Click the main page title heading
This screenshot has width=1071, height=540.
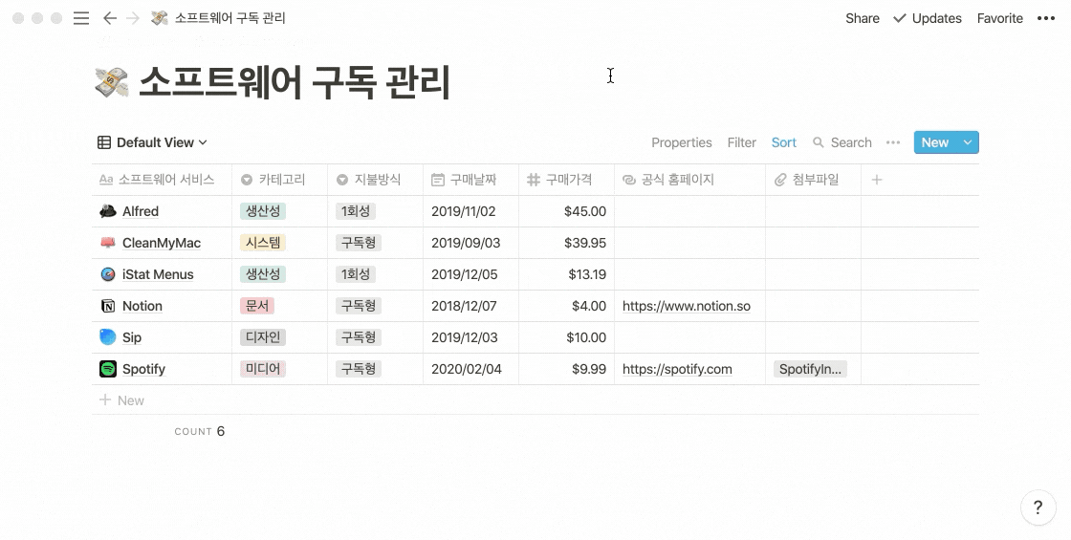295,82
